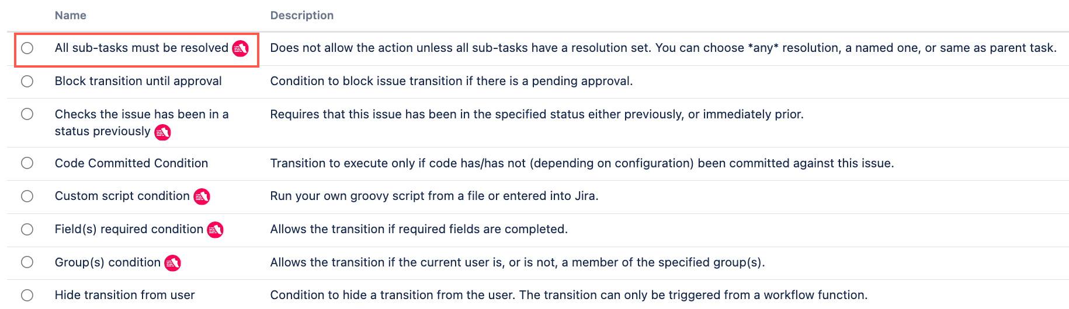The height and width of the screenshot is (309, 1069).
Task: Click ScriptRunner icon beside Field(s) required condition
Action: tap(216, 230)
